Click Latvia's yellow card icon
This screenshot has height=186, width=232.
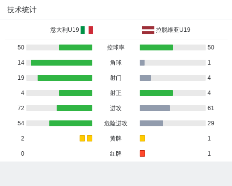(x=142, y=139)
